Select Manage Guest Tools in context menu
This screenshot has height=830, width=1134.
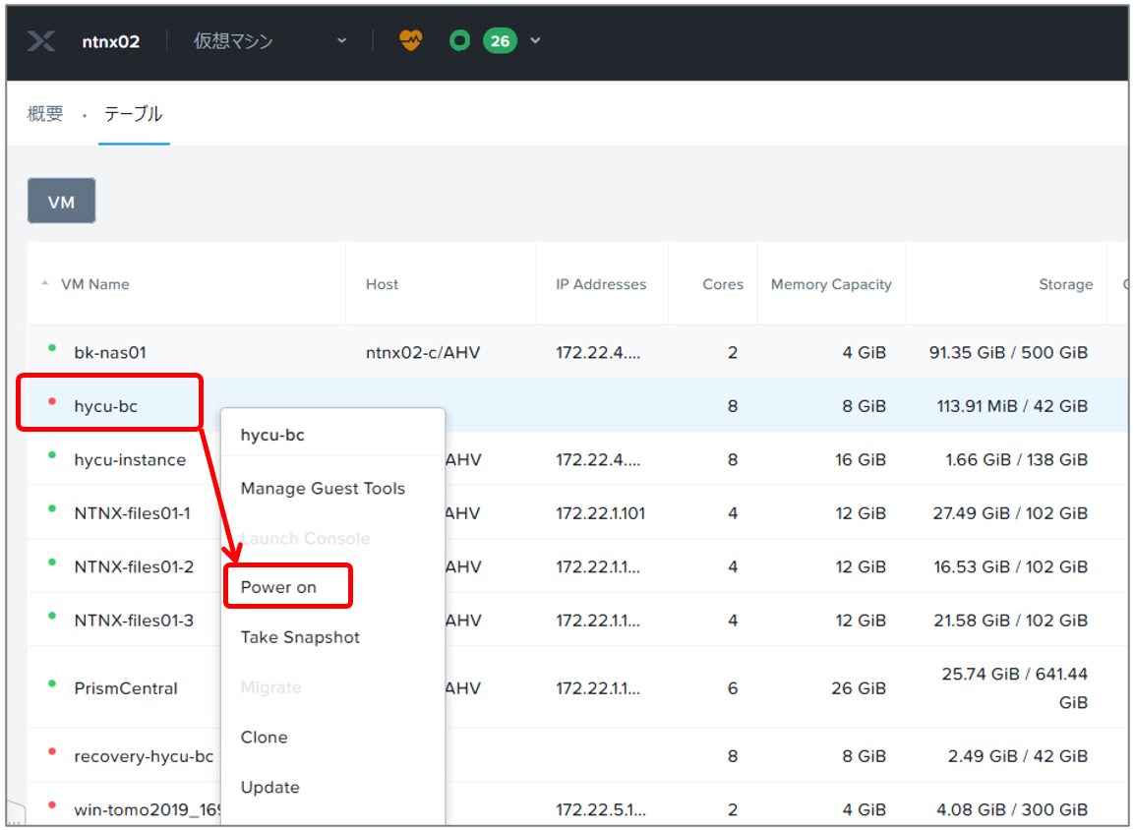coord(323,489)
